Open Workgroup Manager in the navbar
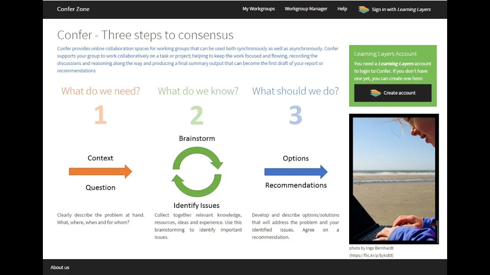Viewport: 490px width, 275px height. [x=306, y=9]
